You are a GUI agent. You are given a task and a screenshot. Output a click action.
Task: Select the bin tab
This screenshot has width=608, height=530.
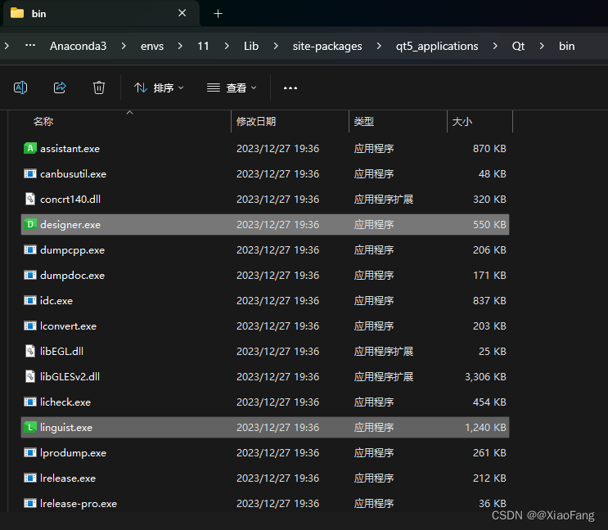pyautogui.click(x=101, y=14)
